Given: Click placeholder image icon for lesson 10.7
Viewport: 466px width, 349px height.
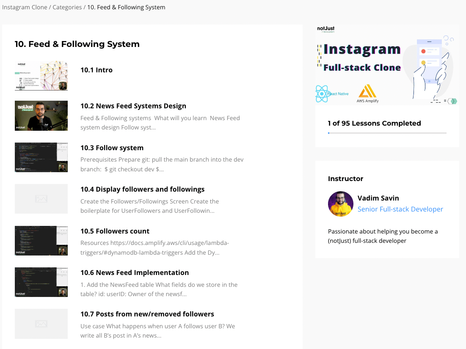Looking at the screenshot, I should click(x=41, y=324).
